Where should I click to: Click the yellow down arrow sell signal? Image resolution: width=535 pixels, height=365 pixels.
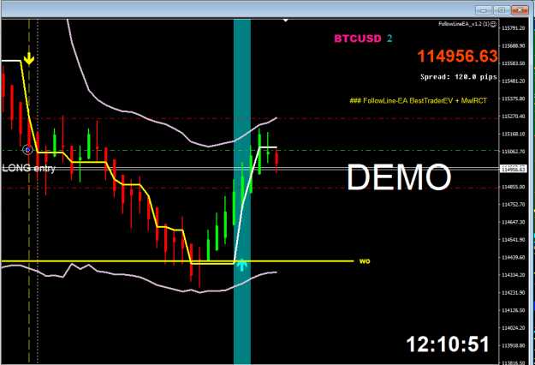tap(29, 59)
